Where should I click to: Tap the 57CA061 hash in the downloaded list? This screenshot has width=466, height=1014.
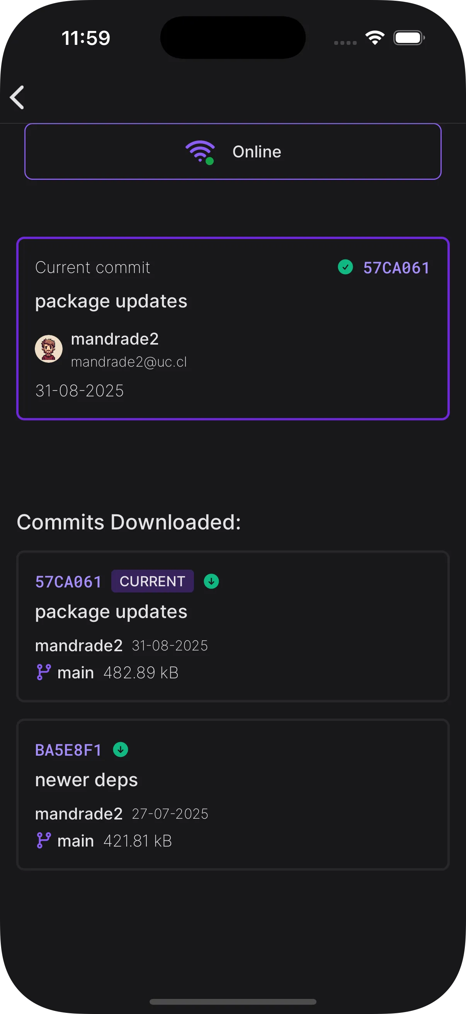(x=68, y=582)
